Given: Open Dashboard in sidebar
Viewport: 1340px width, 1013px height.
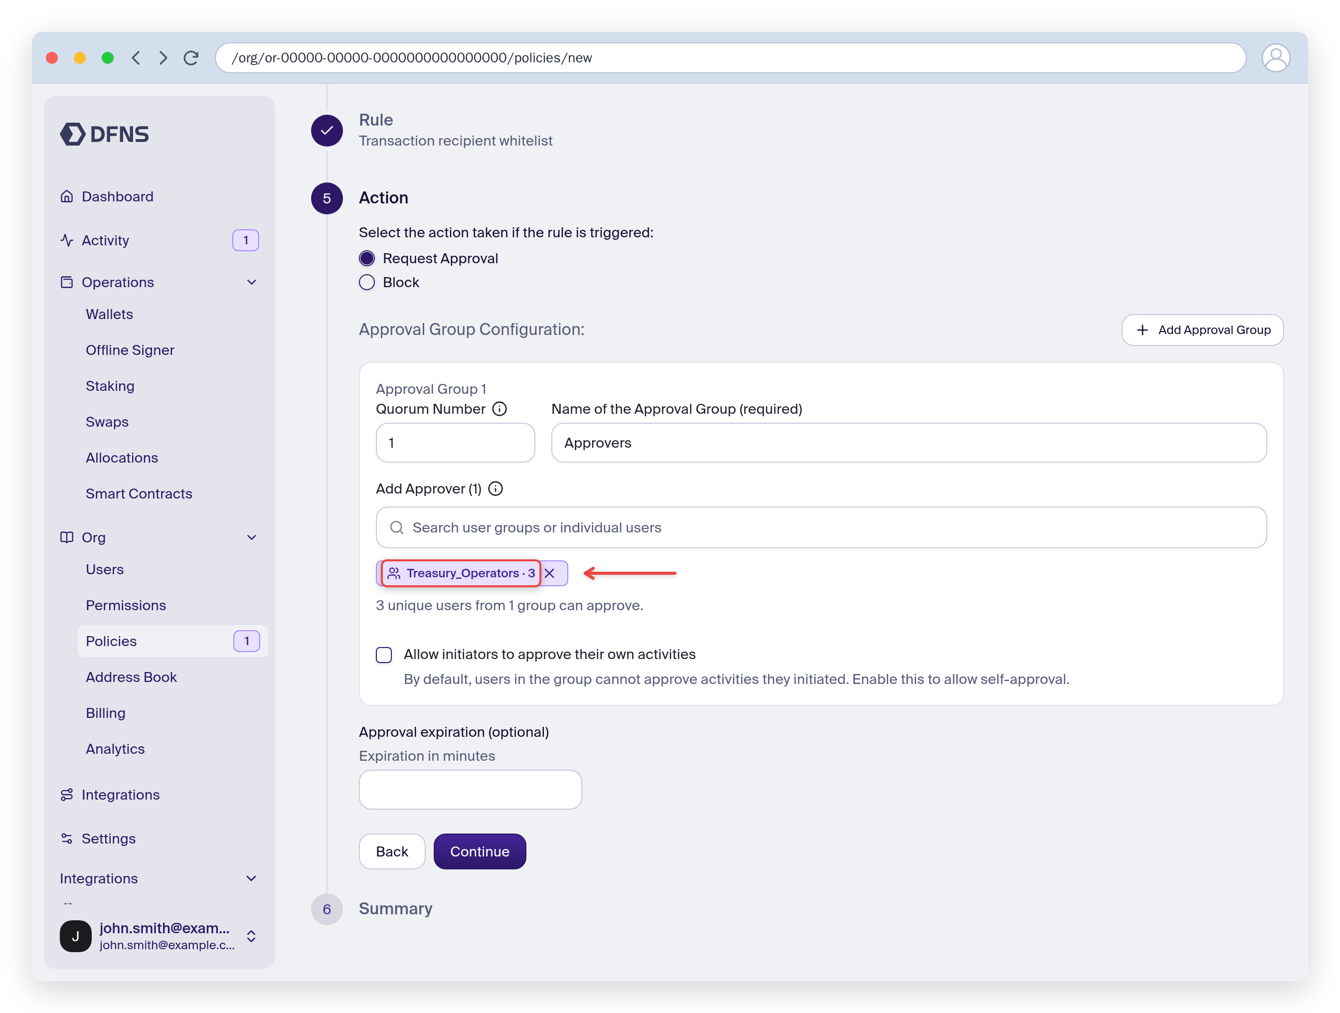Looking at the screenshot, I should tap(117, 196).
